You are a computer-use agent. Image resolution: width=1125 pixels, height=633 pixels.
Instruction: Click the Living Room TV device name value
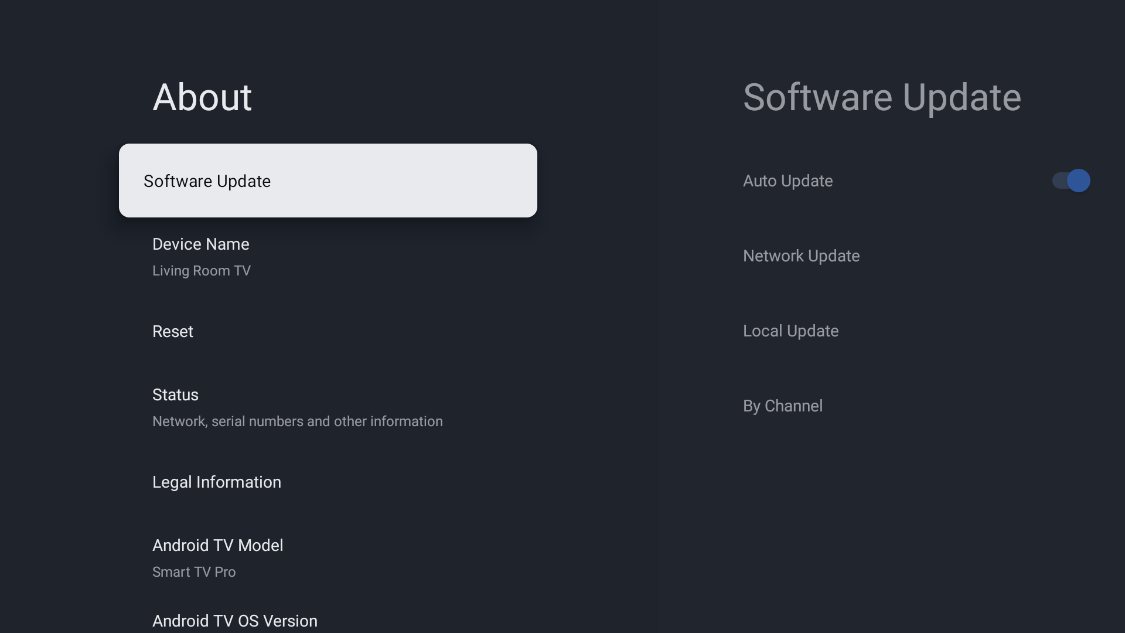point(201,271)
